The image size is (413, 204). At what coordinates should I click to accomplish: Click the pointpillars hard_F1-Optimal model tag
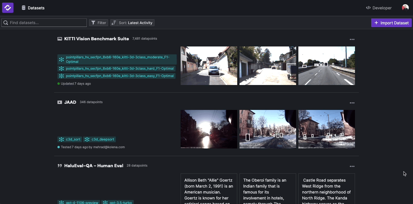pos(119,69)
